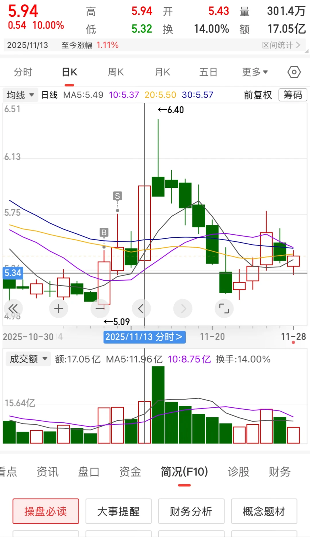Image resolution: width=310 pixels, height=537 pixels.
Task: Switch to 分时 chart tab
Action: coord(23,72)
